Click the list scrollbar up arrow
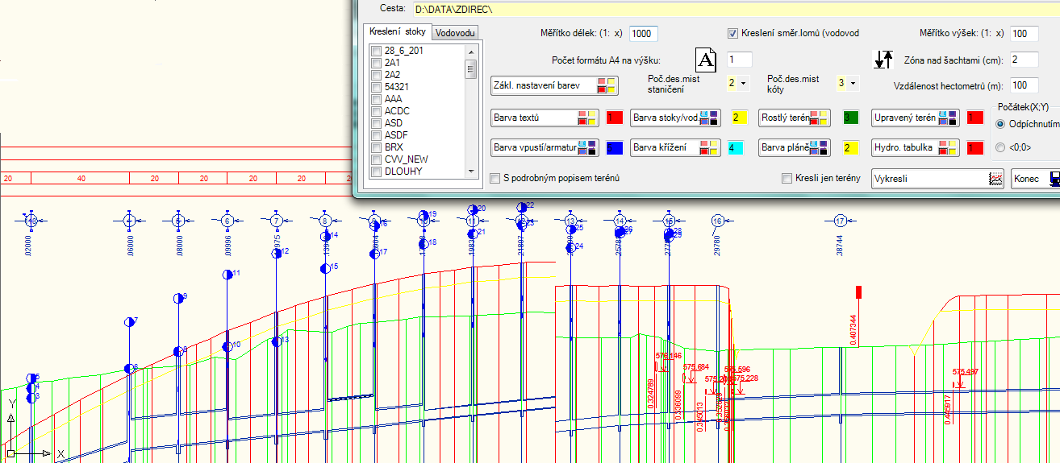1060x463 pixels. pos(470,51)
